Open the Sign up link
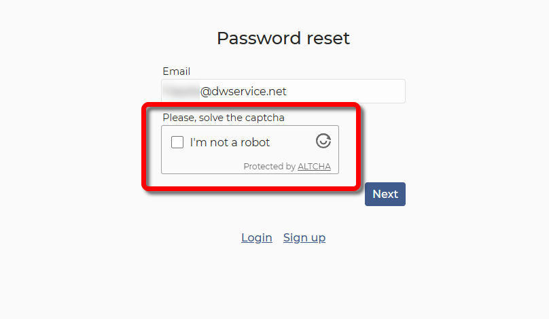 tap(304, 237)
